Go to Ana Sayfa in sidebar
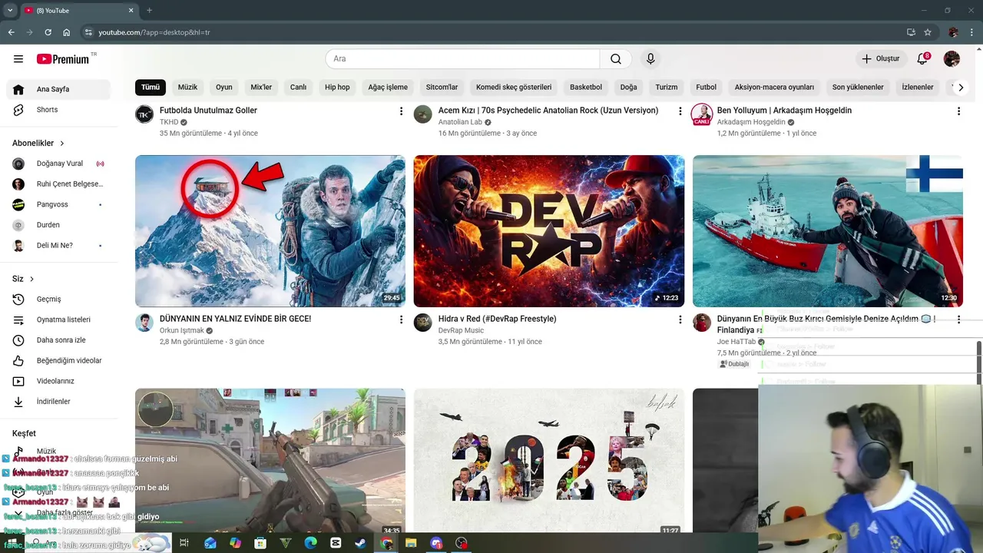 tap(58, 89)
